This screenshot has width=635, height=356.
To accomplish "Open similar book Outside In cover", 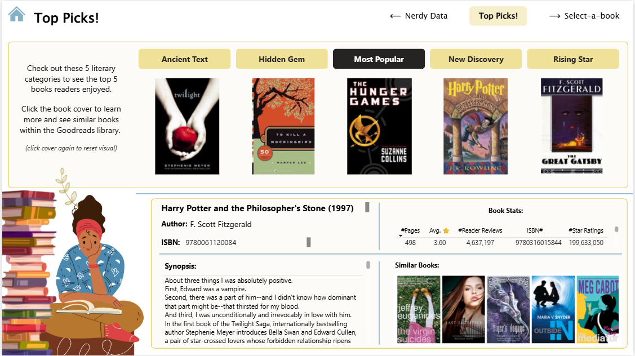I will coord(553,309).
